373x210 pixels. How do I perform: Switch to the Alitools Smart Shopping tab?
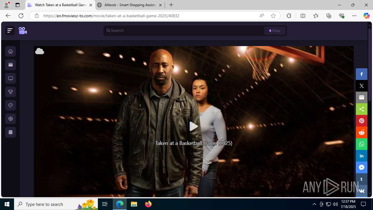[130, 5]
